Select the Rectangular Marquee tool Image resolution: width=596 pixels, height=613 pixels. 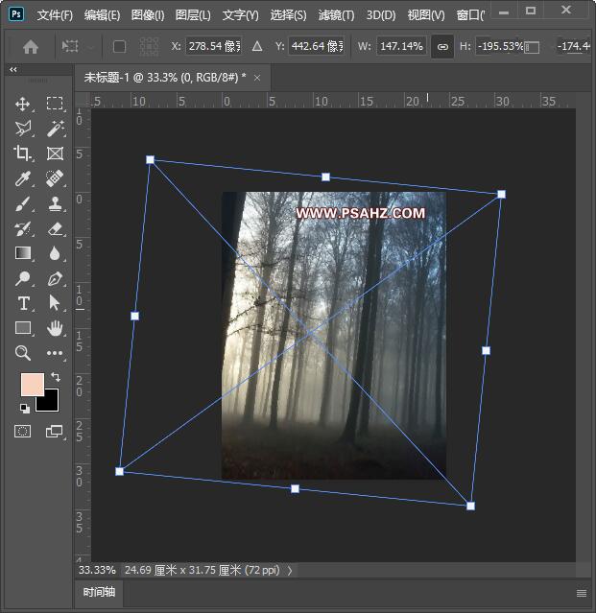55,104
